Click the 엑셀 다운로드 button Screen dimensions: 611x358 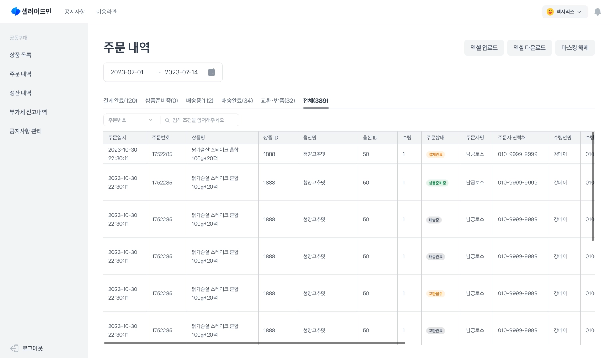point(529,48)
